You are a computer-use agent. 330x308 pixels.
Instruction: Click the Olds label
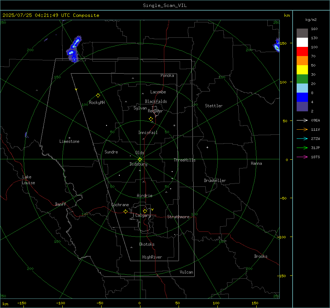click(140, 153)
